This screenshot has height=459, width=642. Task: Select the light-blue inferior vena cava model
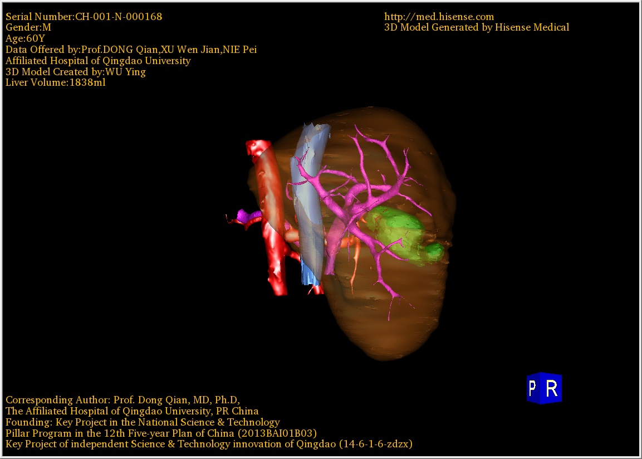309,205
